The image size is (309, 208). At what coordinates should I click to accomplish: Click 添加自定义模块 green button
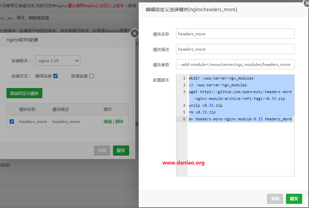(x=24, y=93)
